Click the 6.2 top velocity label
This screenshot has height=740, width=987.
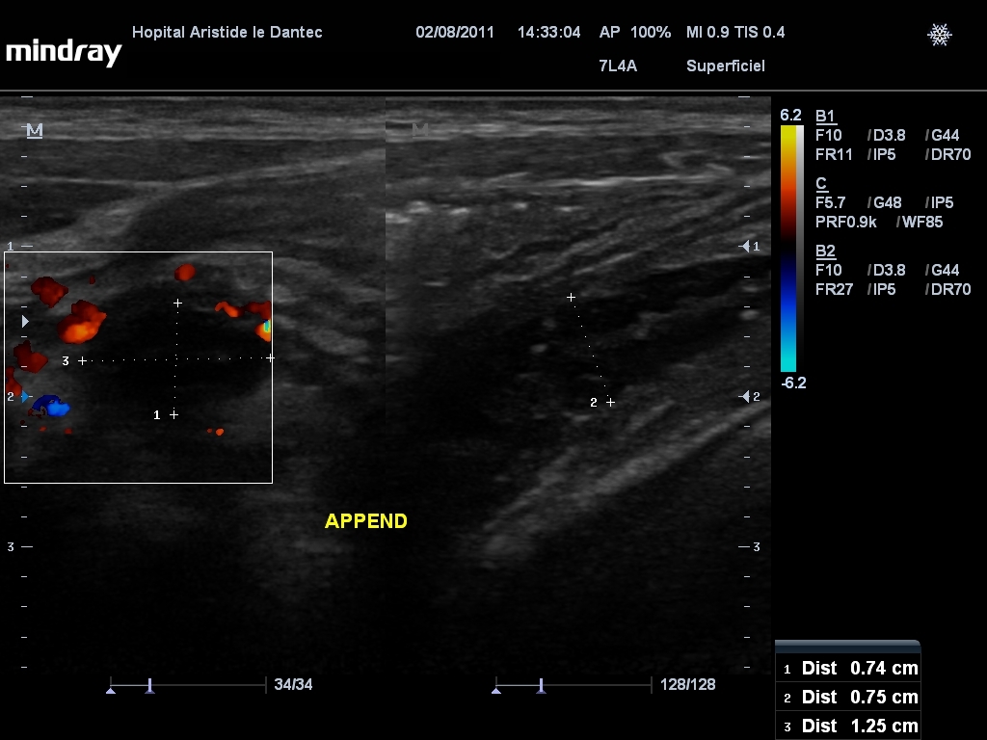[x=790, y=116]
